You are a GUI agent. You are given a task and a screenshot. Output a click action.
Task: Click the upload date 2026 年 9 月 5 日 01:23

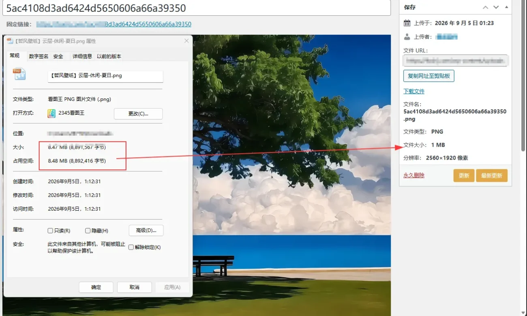[465, 23]
